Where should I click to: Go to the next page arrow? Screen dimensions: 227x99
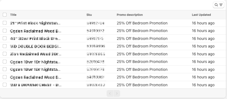(x=117, y=94)
